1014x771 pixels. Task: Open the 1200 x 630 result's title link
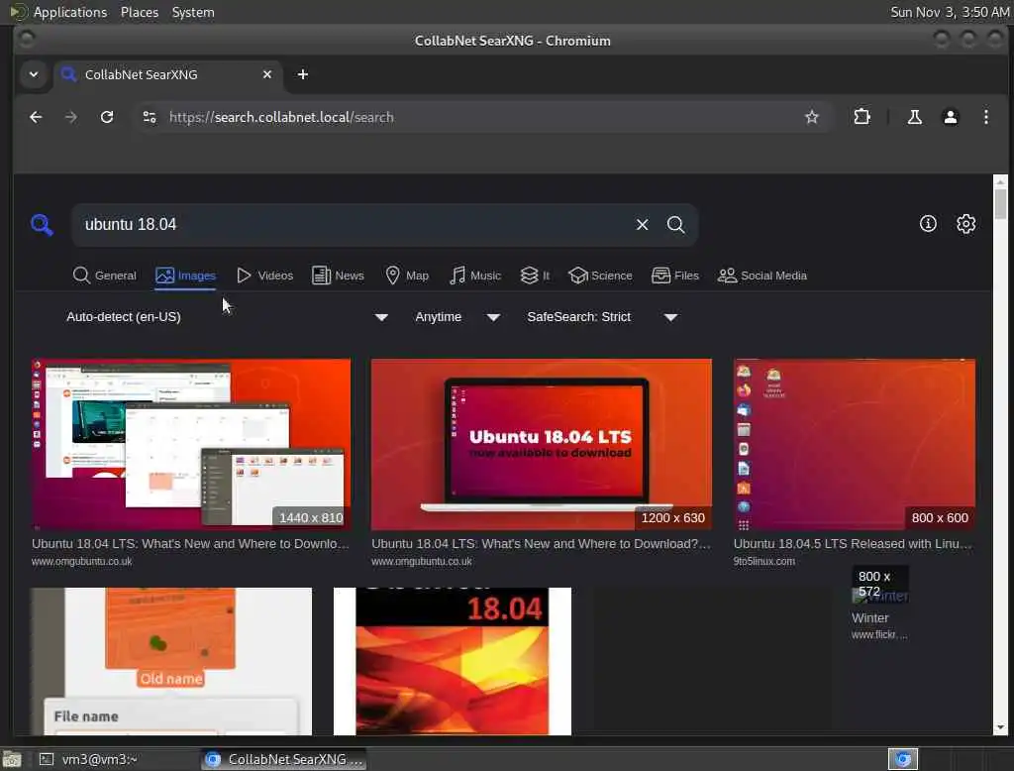coord(541,544)
